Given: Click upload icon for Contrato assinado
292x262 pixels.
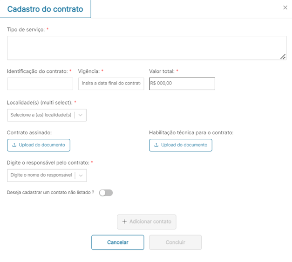Looking at the screenshot, I should coord(14,145).
